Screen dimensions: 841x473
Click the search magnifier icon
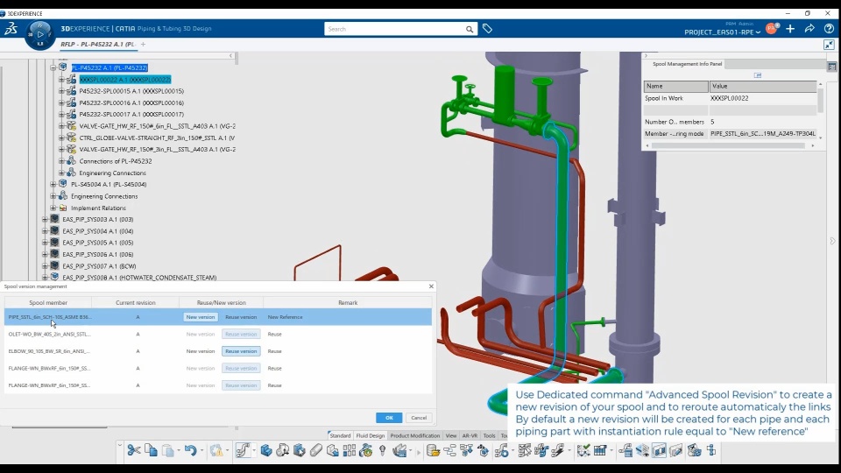coord(470,29)
